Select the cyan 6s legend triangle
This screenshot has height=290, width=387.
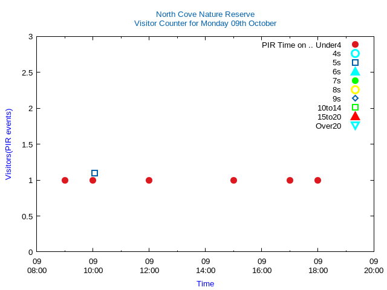(356, 72)
